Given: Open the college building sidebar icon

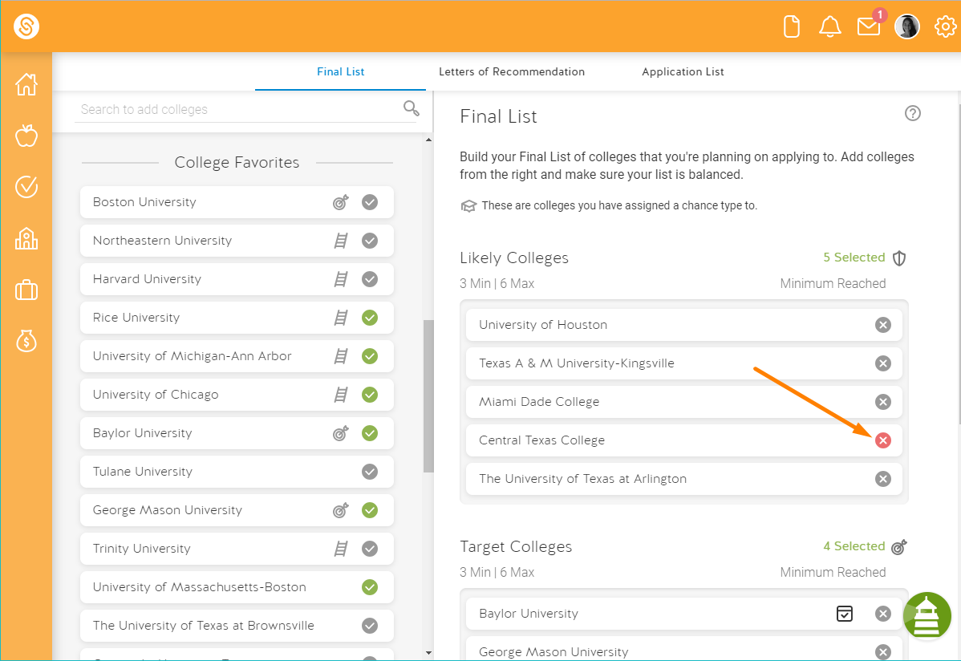Looking at the screenshot, I should click(x=26, y=238).
